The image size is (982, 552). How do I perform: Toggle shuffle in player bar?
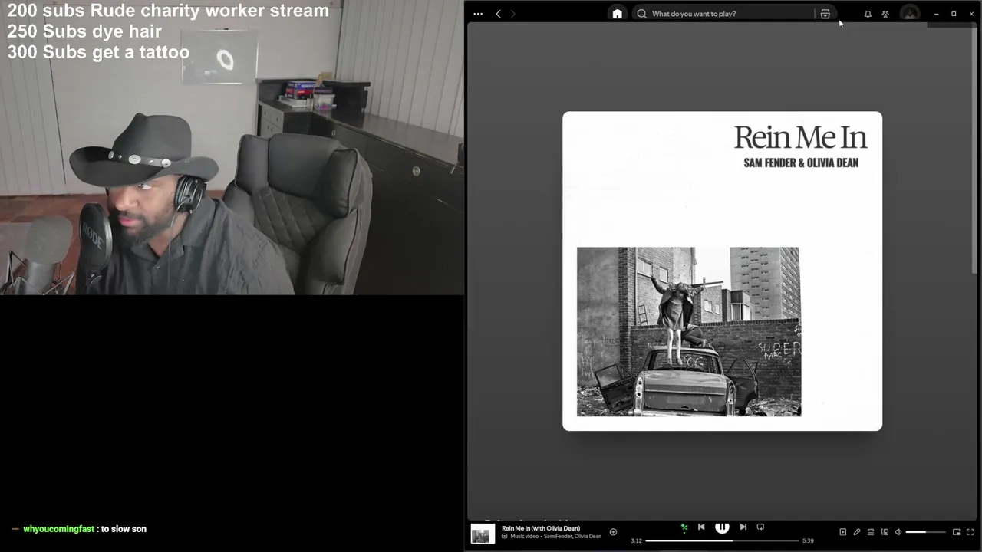point(684,527)
